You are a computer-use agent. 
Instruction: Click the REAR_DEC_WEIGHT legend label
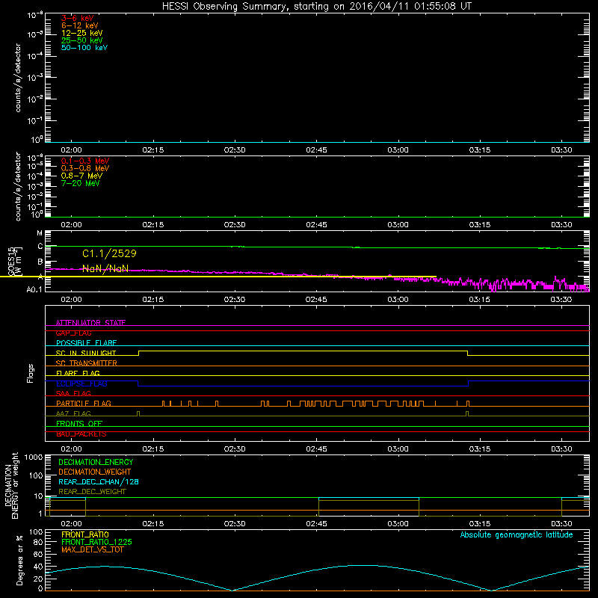click(92, 492)
